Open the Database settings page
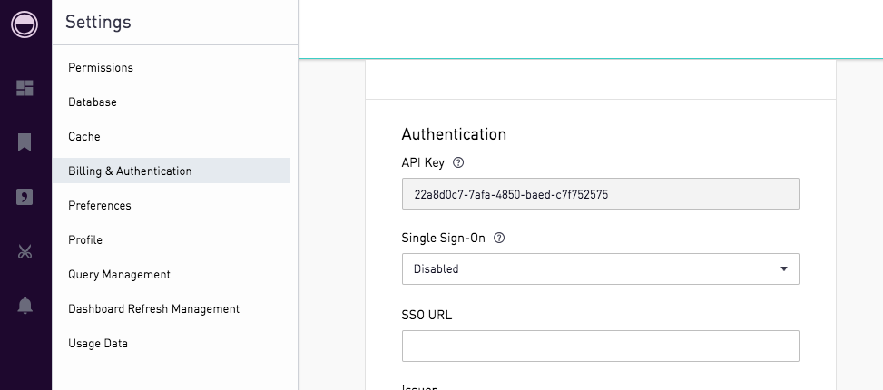Image resolution: width=883 pixels, height=390 pixels. 93,102
